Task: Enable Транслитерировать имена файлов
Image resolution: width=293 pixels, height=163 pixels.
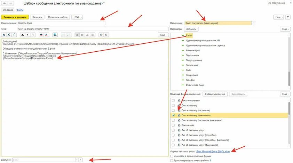Action: pos(172,161)
